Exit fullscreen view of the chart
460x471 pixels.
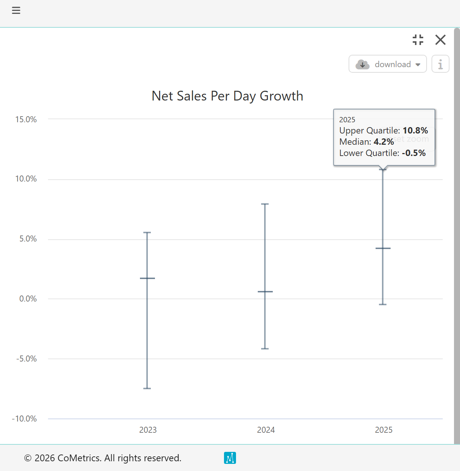[418, 40]
